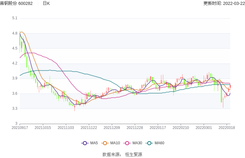
Task: Click the teal MA60 legend circle marker
Action: pos(149,143)
